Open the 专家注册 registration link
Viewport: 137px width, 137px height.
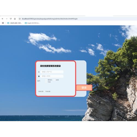click(48, 92)
